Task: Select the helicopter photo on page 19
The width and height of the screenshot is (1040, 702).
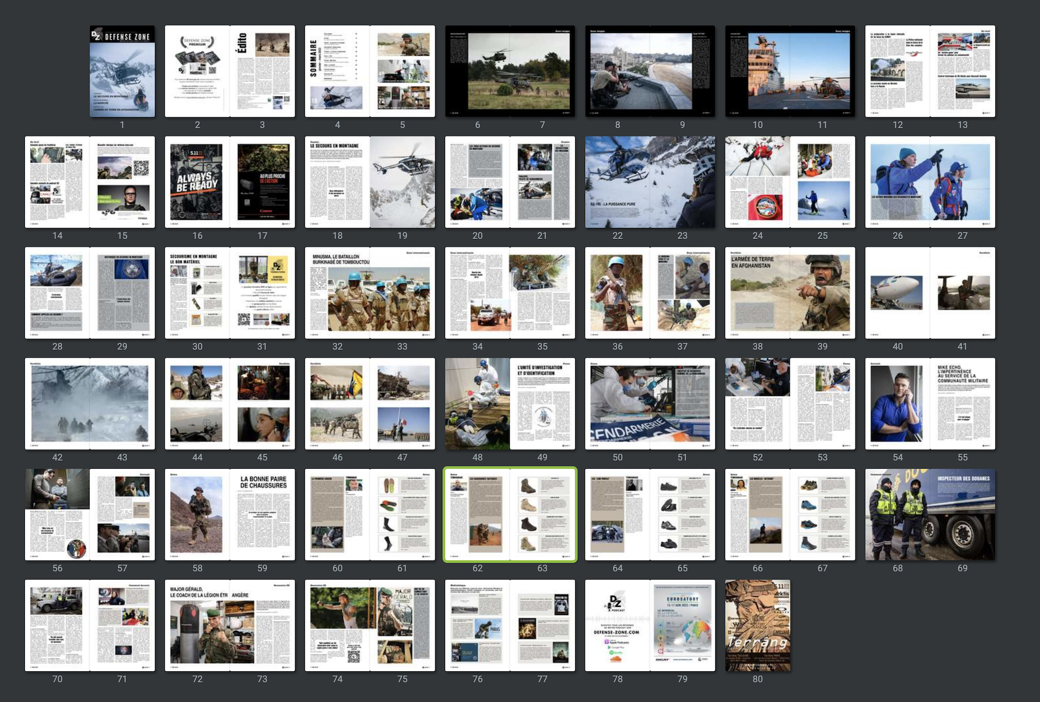Action: [402, 182]
